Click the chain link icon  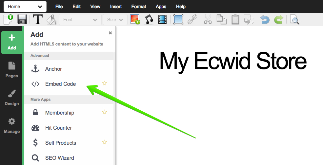click(x=192, y=20)
